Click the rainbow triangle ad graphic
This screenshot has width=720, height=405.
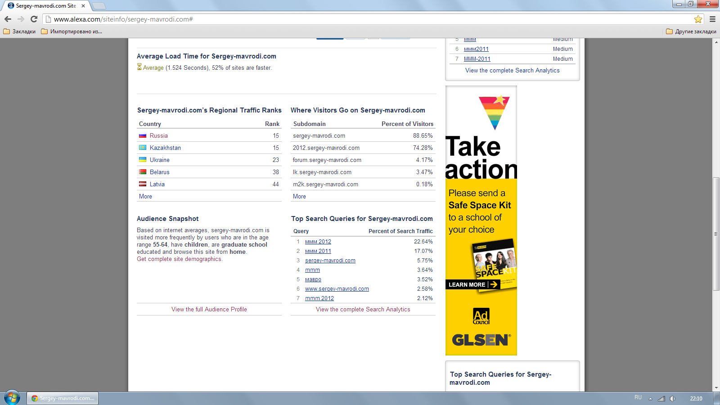[x=494, y=112]
